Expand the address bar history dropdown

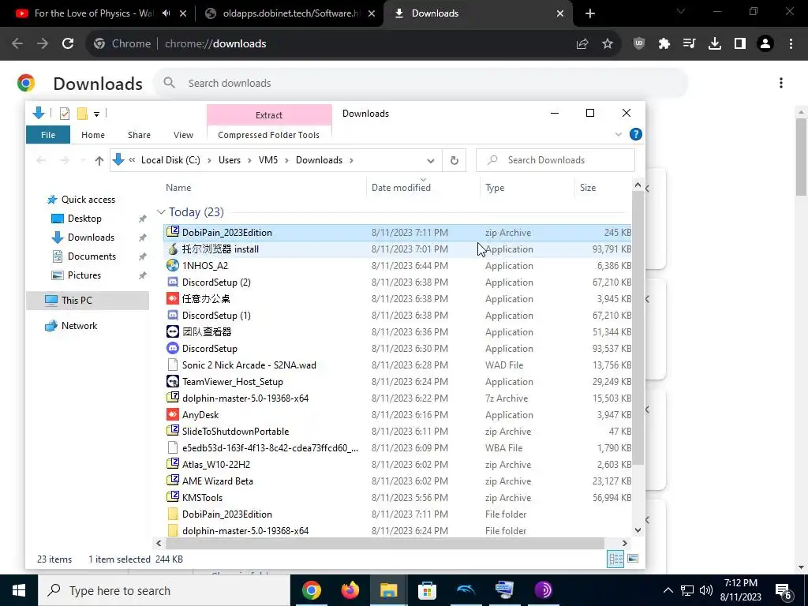point(431,160)
